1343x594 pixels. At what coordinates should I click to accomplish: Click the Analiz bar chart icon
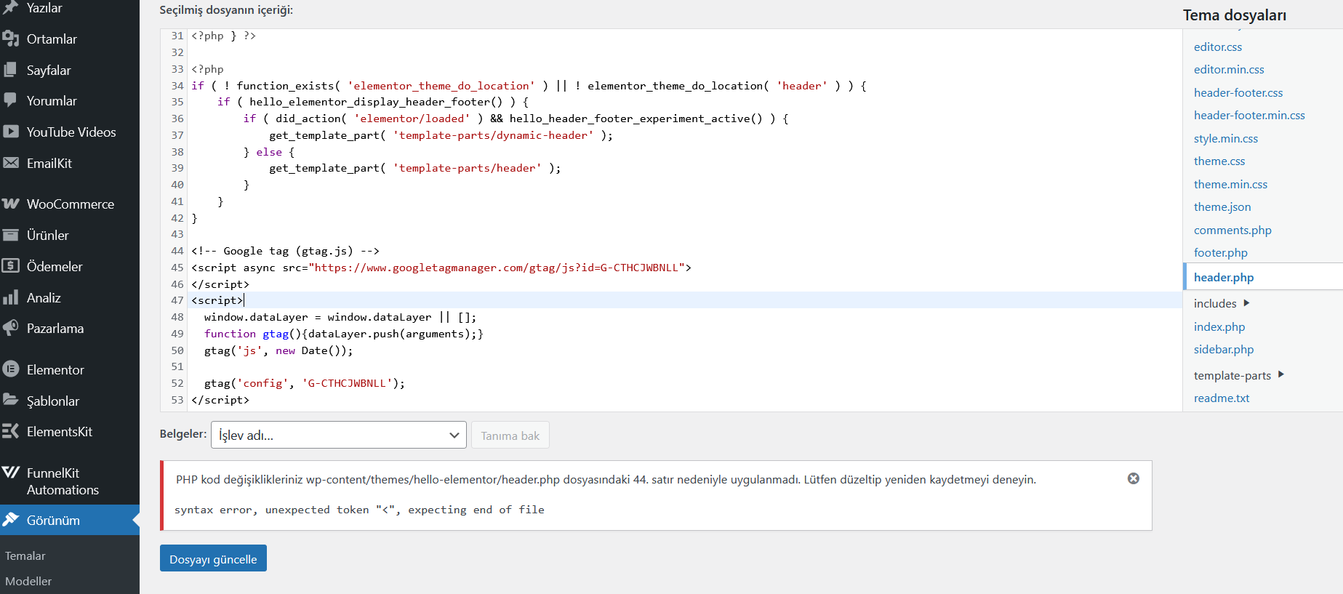(x=10, y=297)
